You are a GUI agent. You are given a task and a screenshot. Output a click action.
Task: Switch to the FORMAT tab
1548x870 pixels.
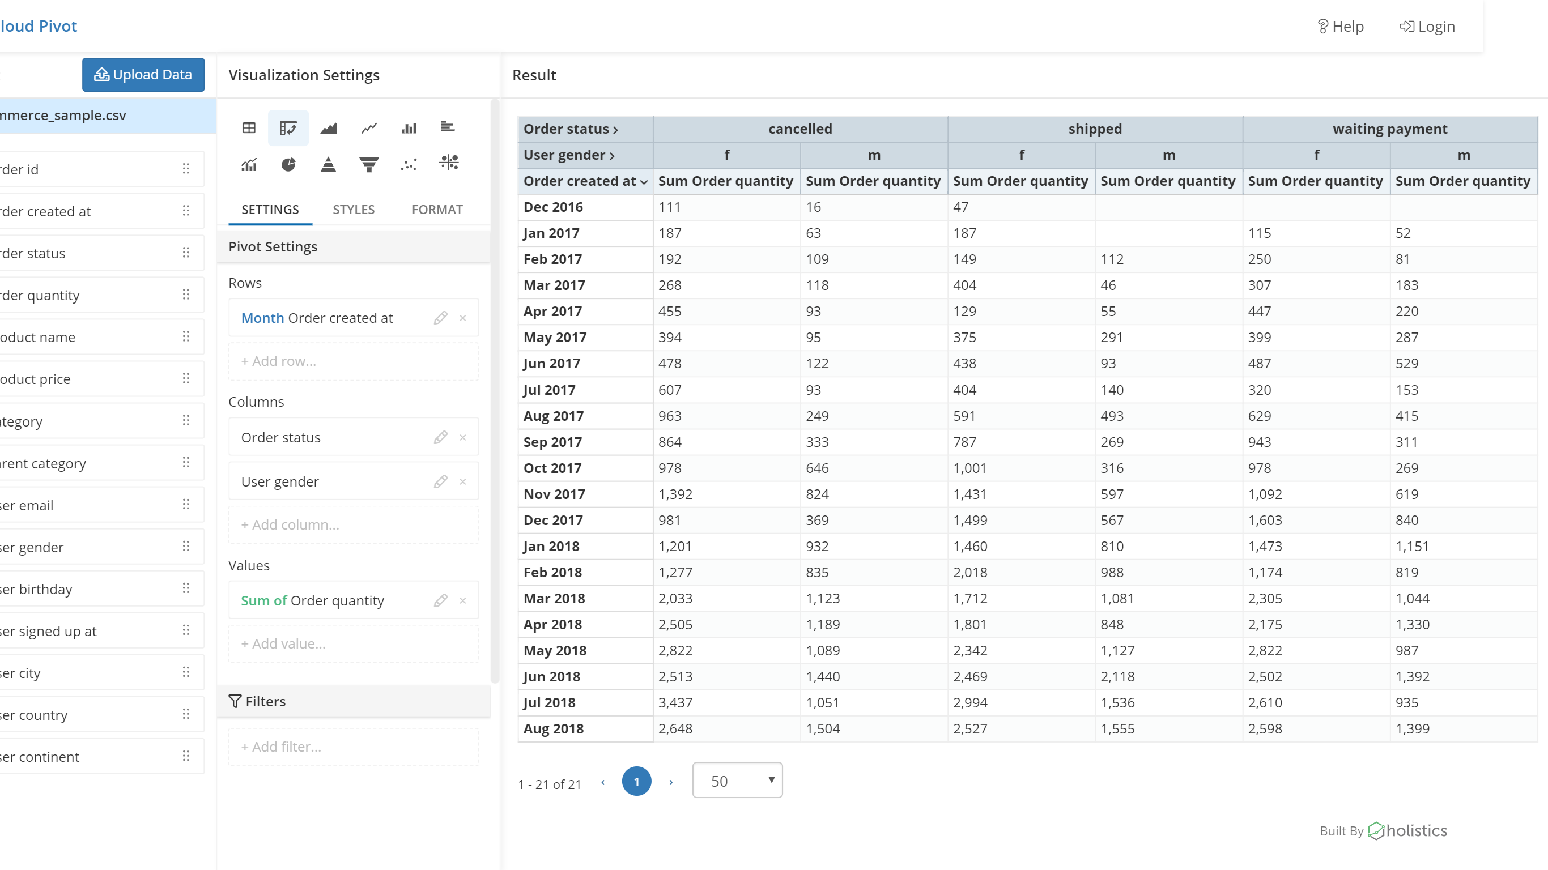[x=437, y=209]
